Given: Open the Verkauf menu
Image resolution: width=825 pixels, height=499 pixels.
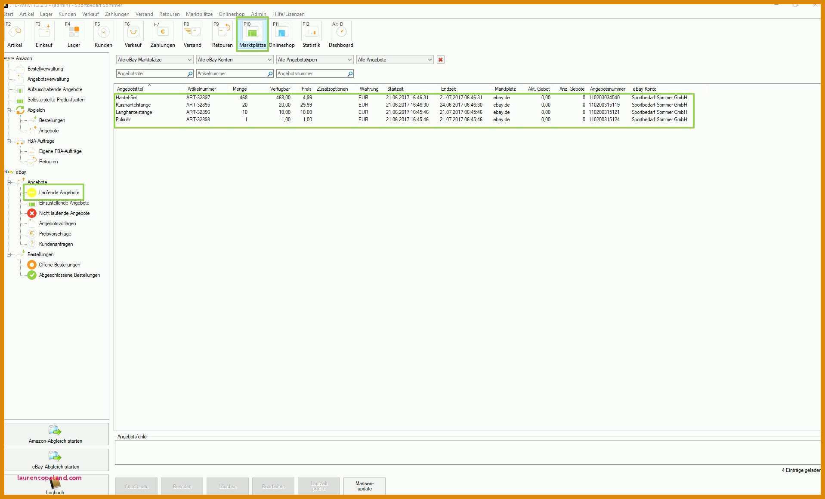Looking at the screenshot, I should tap(90, 14).
